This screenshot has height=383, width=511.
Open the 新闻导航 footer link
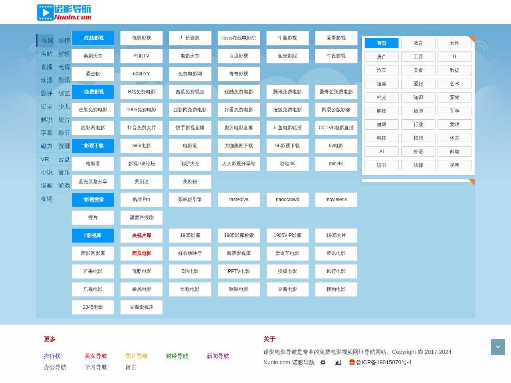218,356
